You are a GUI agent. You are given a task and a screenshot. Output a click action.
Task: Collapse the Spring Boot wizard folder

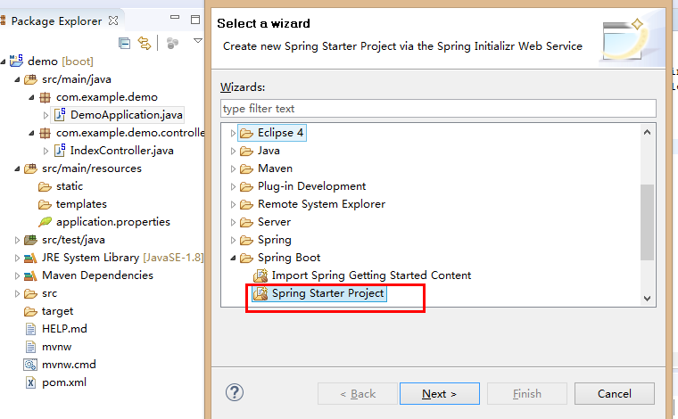click(x=234, y=259)
